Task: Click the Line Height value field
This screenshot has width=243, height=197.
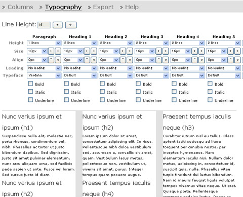Action: pos(44,25)
